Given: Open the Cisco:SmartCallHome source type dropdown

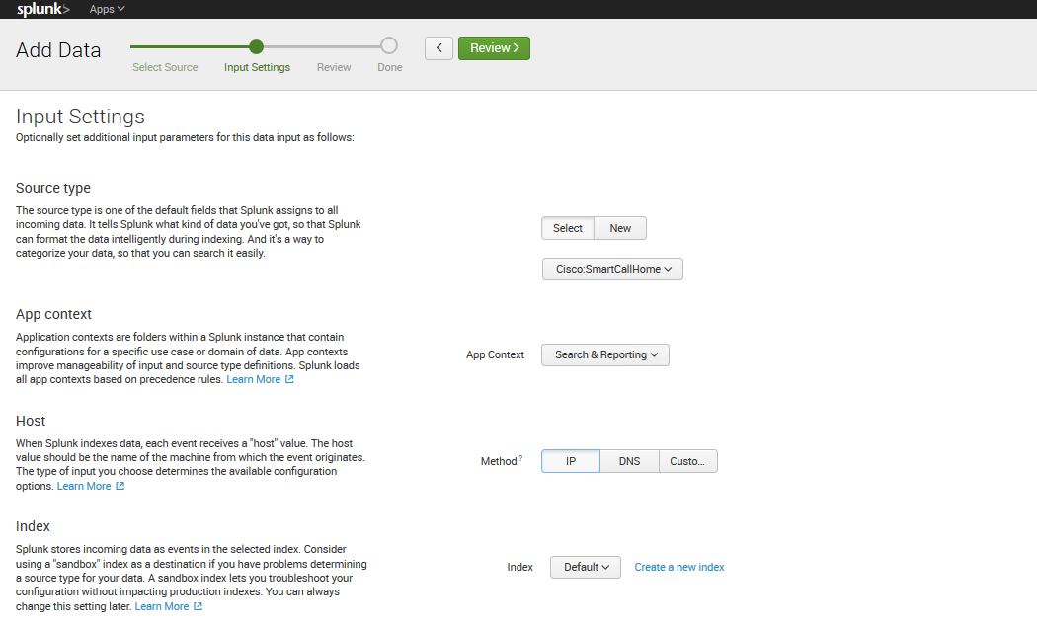Looking at the screenshot, I should click(x=612, y=270).
